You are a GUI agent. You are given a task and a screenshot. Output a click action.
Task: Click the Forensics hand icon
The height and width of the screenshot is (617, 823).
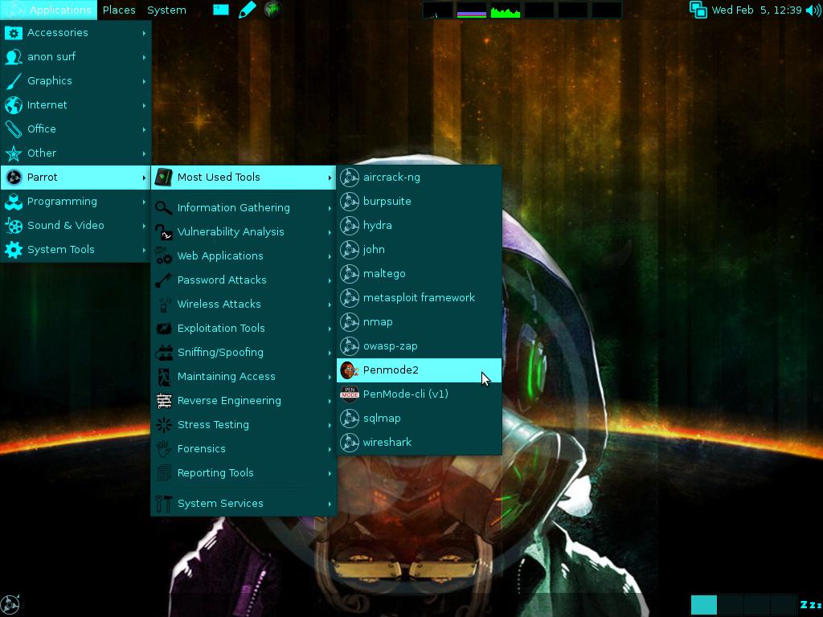tap(162, 448)
